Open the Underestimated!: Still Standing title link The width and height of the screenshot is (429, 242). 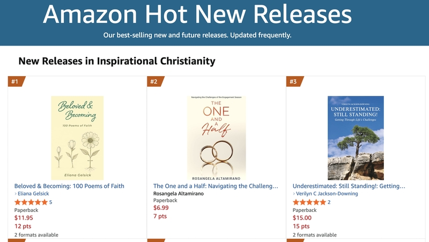point(349,186)
